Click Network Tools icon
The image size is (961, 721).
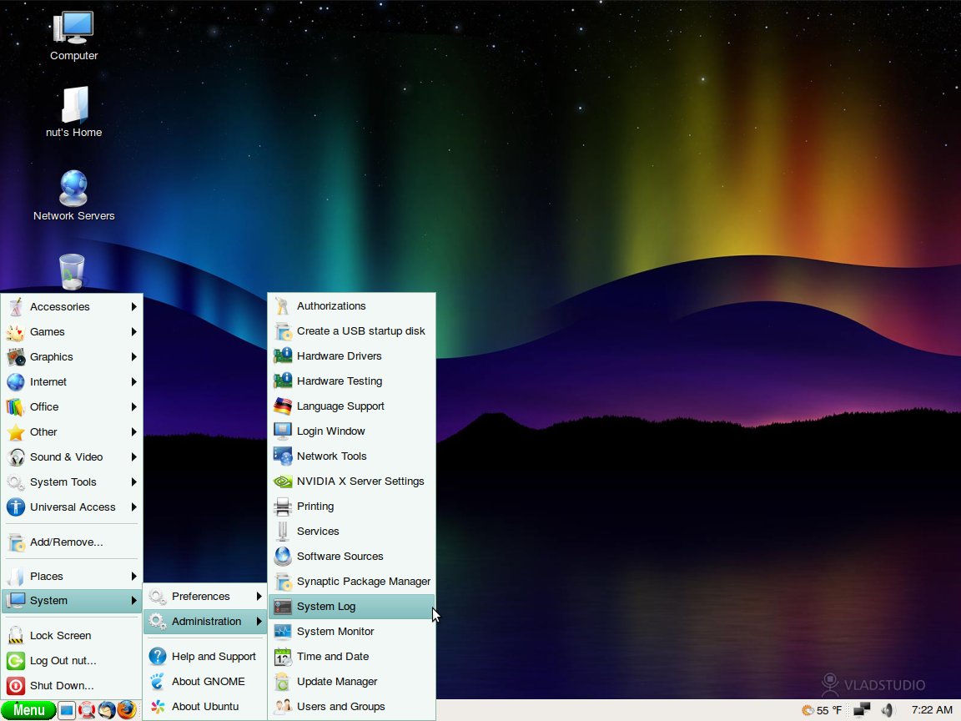283,456
